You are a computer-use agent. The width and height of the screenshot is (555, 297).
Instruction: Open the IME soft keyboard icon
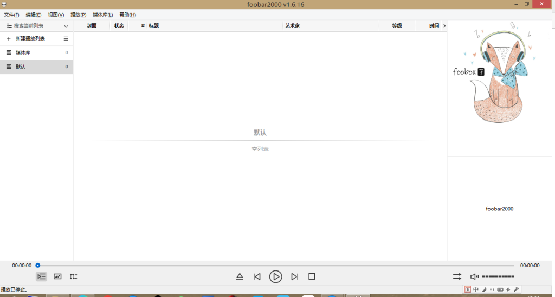coord(500,289)
